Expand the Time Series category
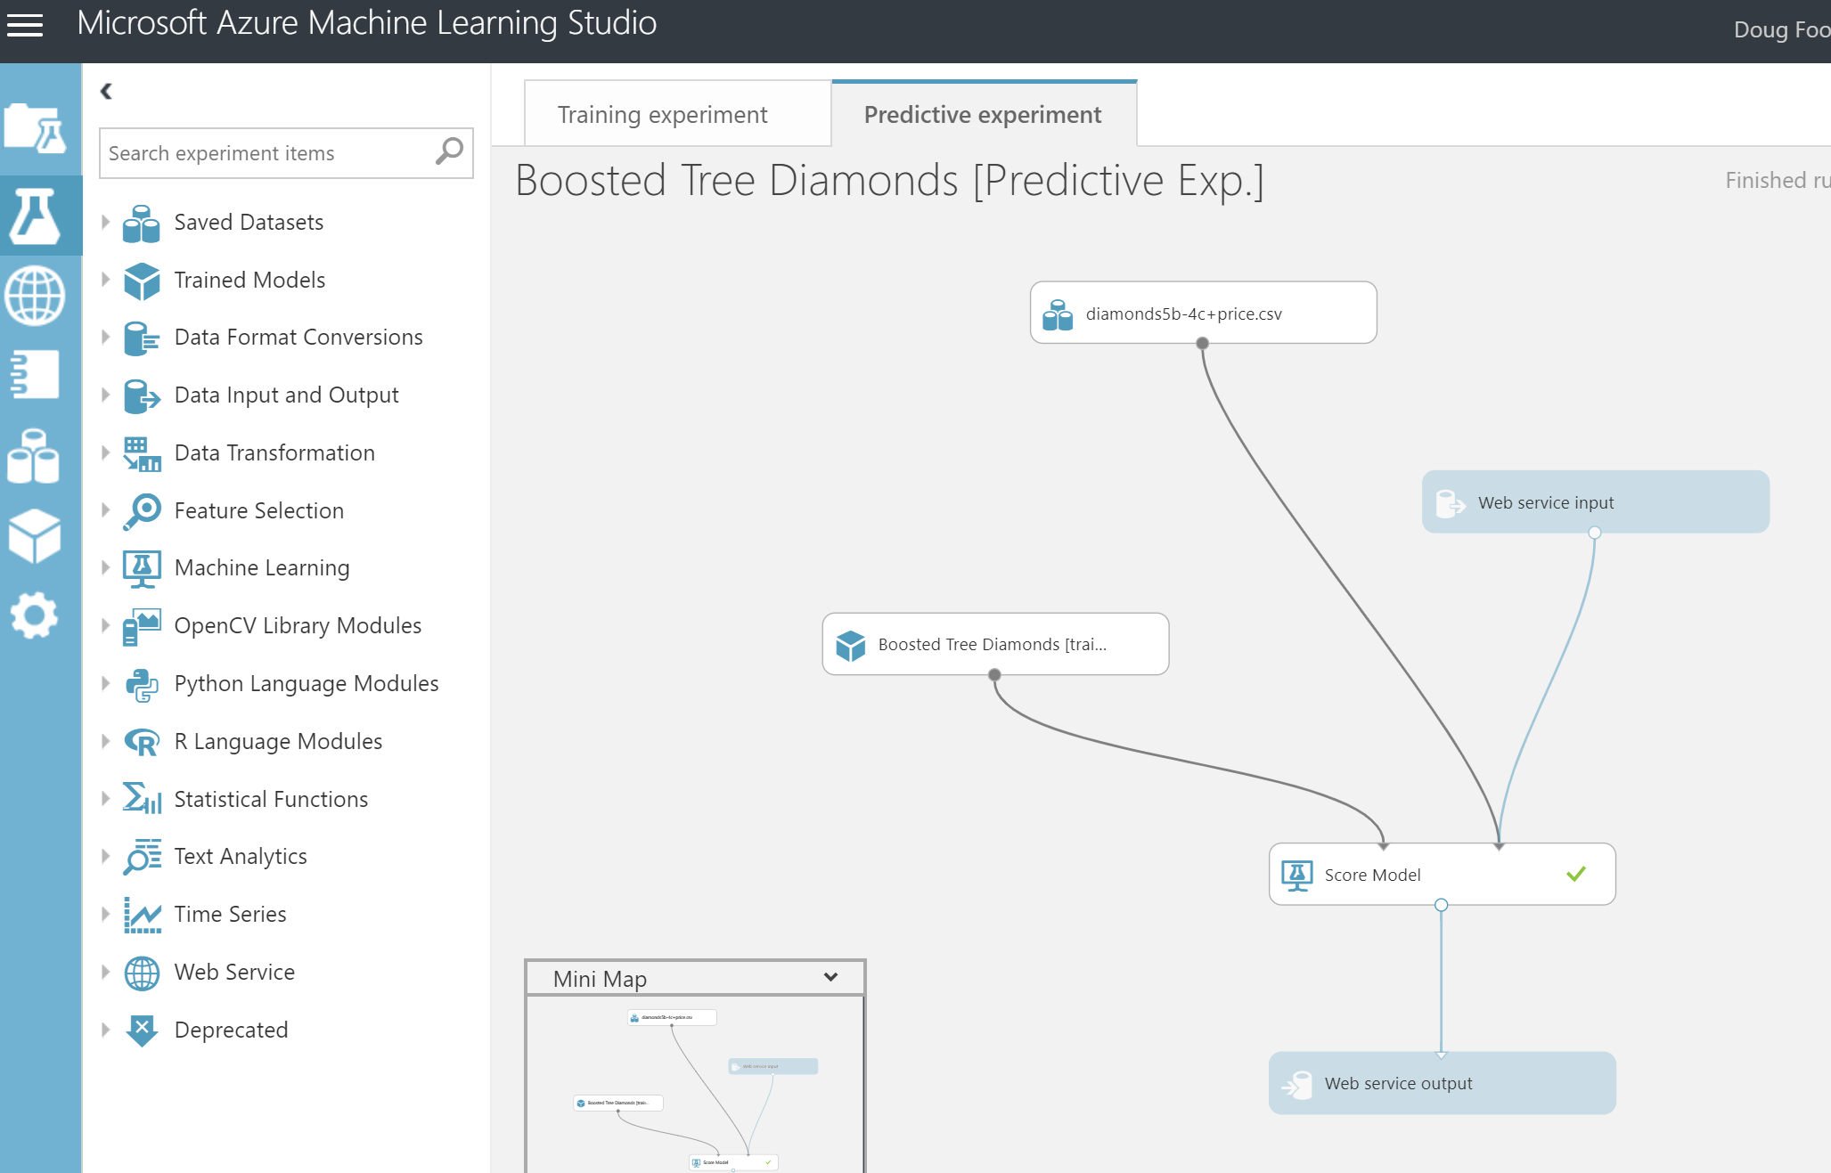Viewport: 1831px width, 1173px height. pyautogui.click(x=105, y=914)
